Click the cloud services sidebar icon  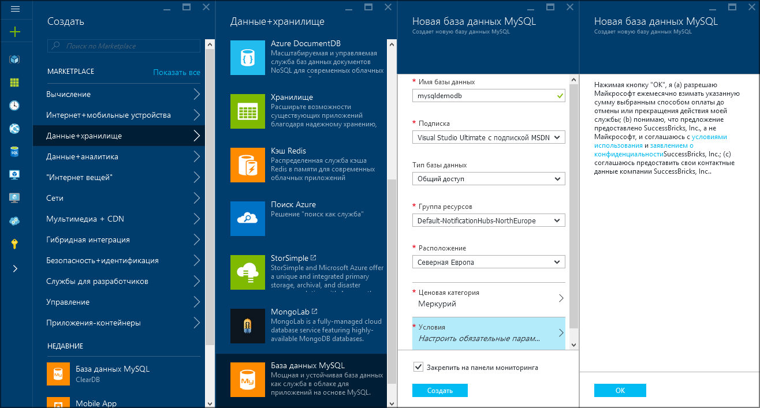point(16,222)
